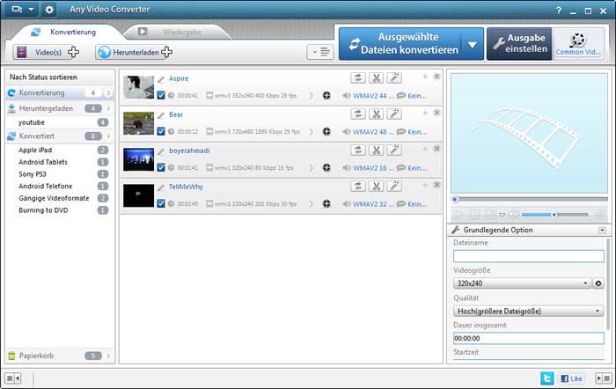Click the Dateiname input field
Viewport: 616px width, 389px height.
pyautogui.click(x=529, y=256)
